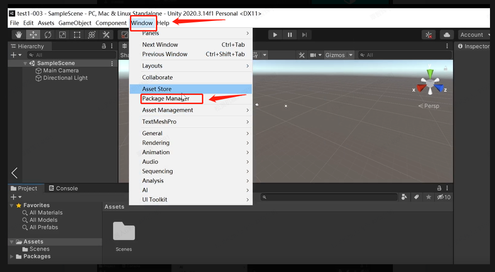495x272 pixels.
Task: Lock the Hierarchy panel
Action: [104, 46]
